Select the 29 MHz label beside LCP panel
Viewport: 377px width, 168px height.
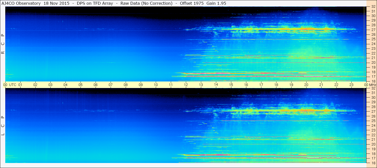[373, 102]
